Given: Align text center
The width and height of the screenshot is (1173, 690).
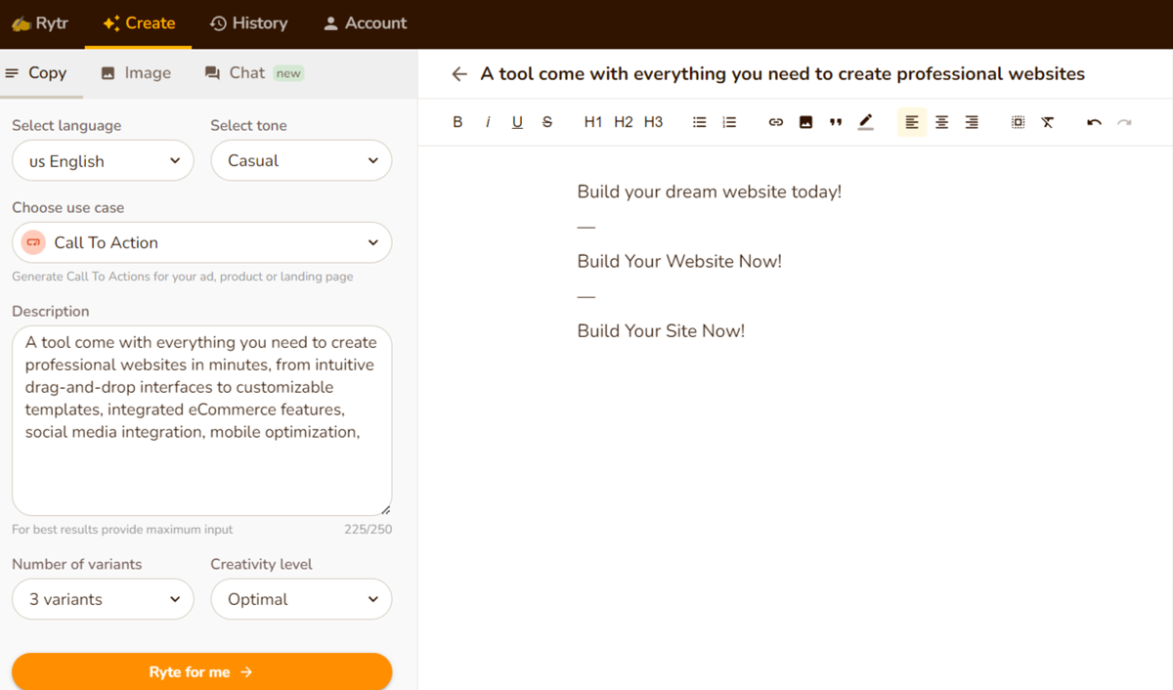Looking at the screenshot, I should [942, 122].
